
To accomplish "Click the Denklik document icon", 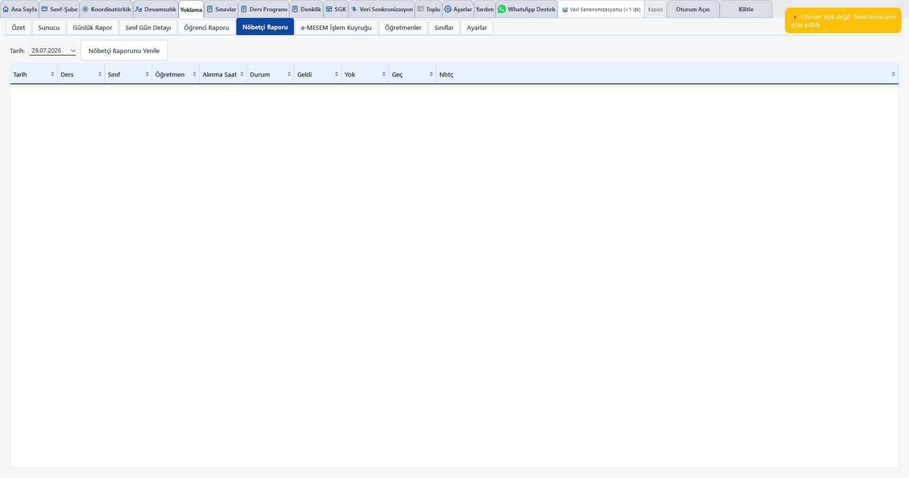I will (x=295, y=9).
